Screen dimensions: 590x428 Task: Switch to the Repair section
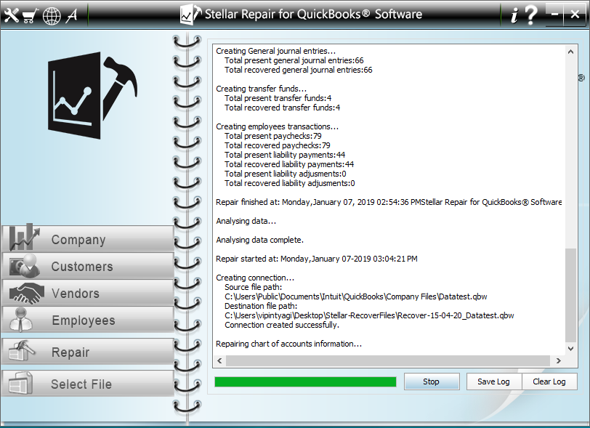[x=88, y=352]
